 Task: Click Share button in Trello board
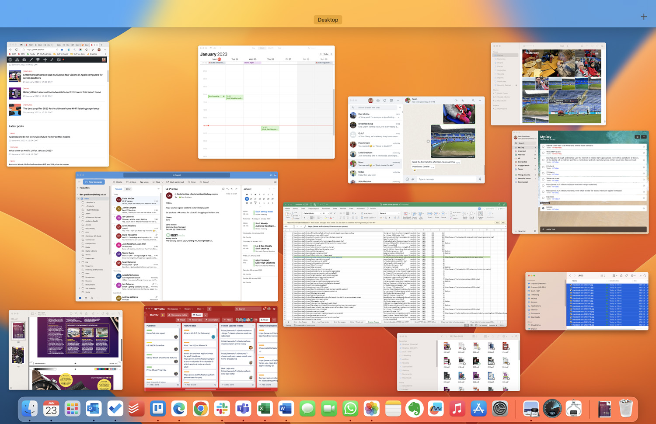coord(265,320)
